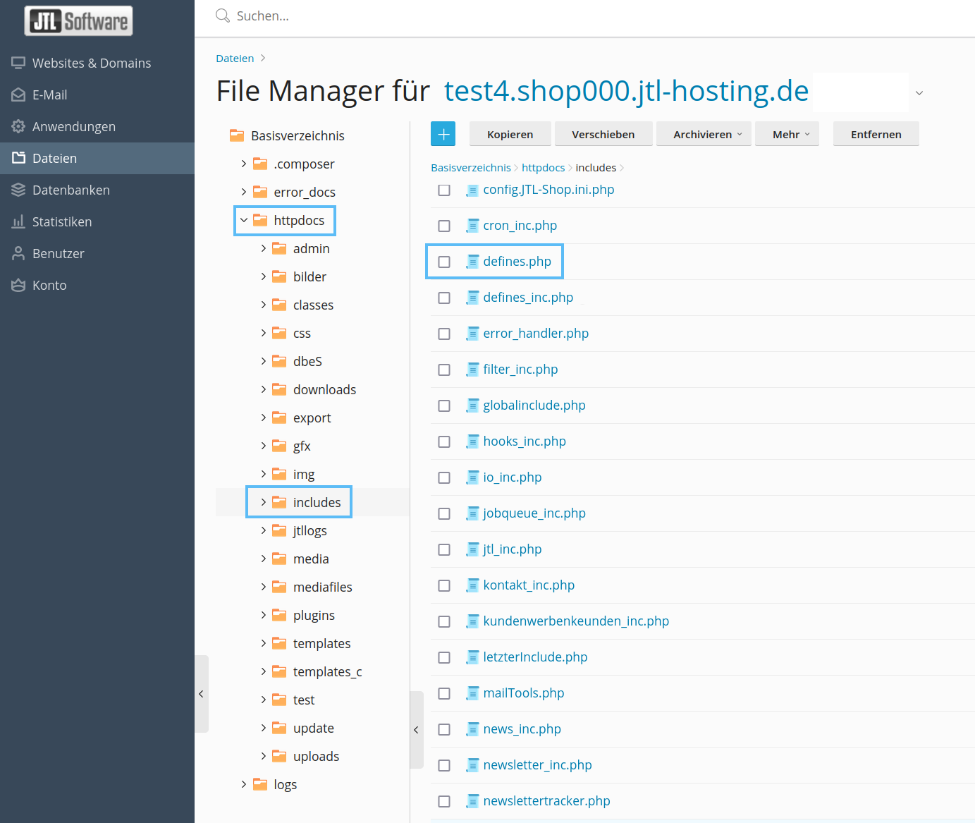Expand the downloads folder chevron
The width and height of the screenshot is (975, 823).
point(264,389)
